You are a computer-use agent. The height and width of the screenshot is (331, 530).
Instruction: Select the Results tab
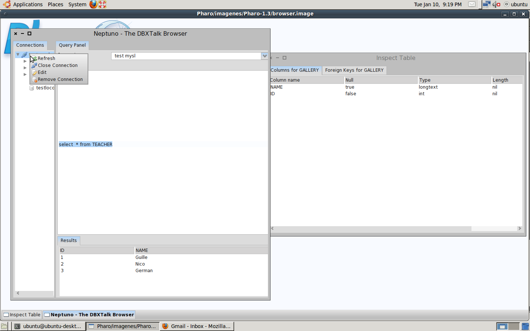pyautogui.click(x=69, y=240)
